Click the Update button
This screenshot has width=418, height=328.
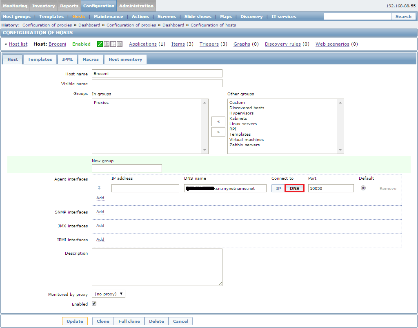point(75,321)
